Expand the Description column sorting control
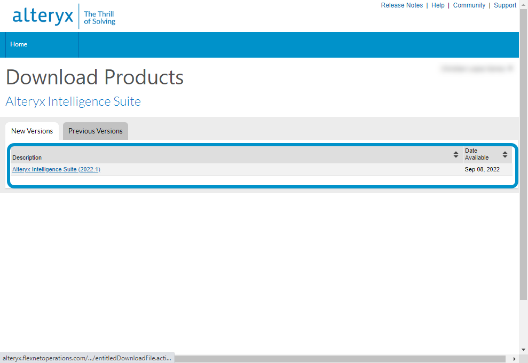 pyautogui.click(x=455, y=154)
